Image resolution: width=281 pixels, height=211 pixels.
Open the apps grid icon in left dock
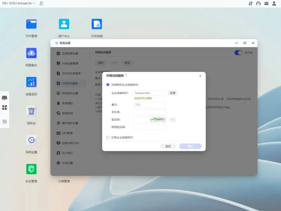click(x=4, y=108)
